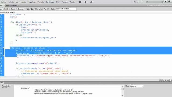Screen dimensions: 172x97
Task: Click comment 'Cabeceras adicionales para gmail'
Action: (x=45, y=71)
